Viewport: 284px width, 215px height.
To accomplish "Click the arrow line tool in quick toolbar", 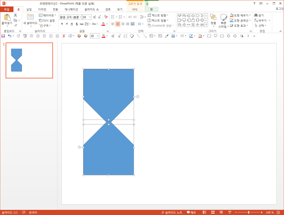I will [145, 36].
